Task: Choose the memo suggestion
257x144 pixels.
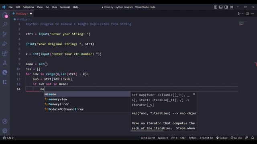Action: coord(87,94)
